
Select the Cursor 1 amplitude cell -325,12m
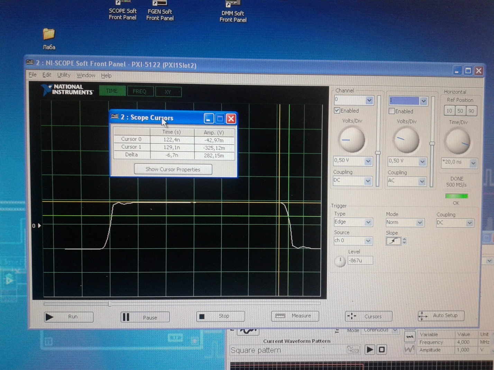click(x=214, y=148)
